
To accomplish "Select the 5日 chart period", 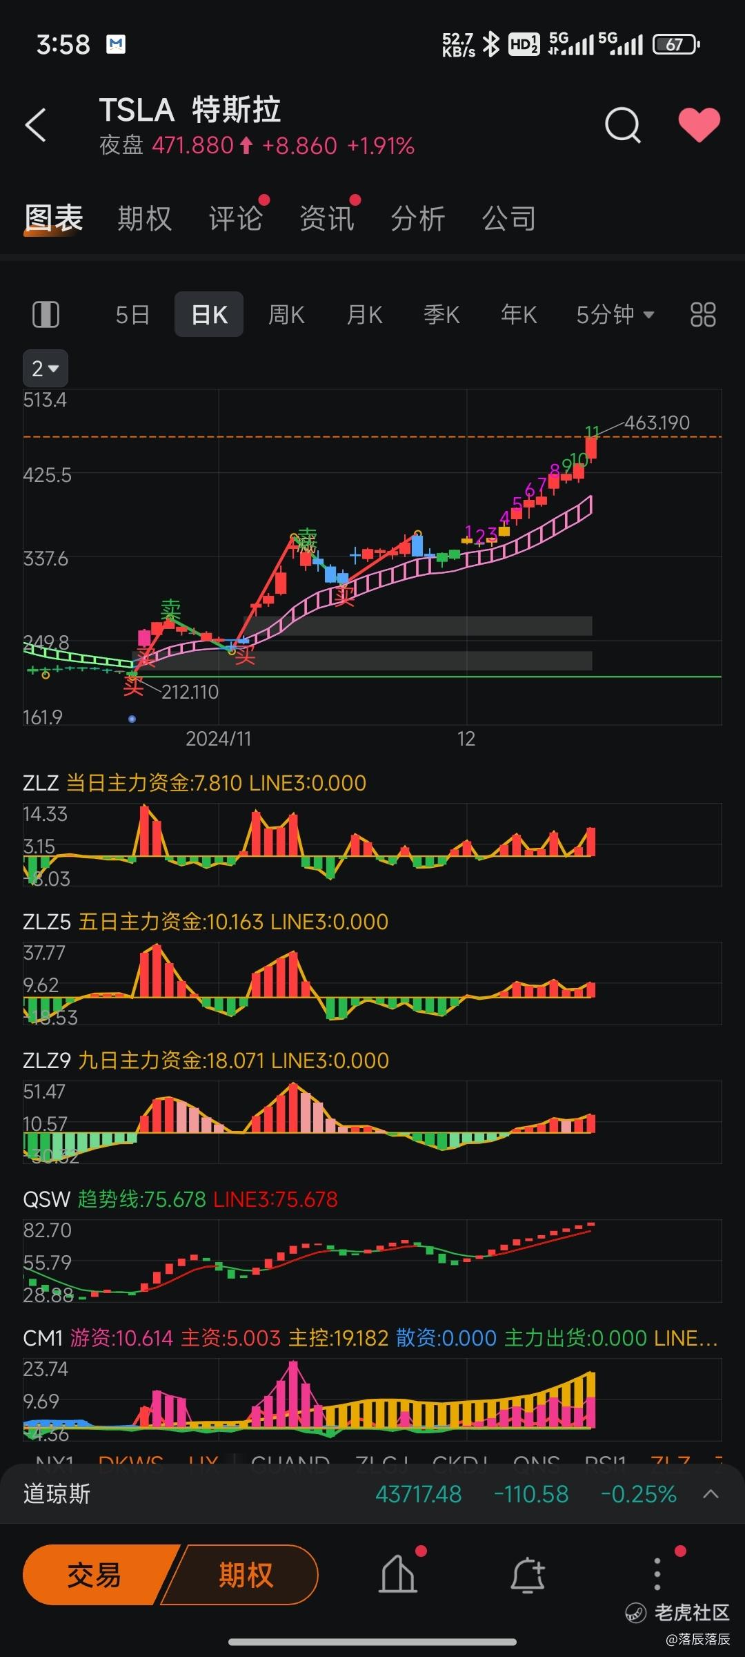I will tap(132, 315).
